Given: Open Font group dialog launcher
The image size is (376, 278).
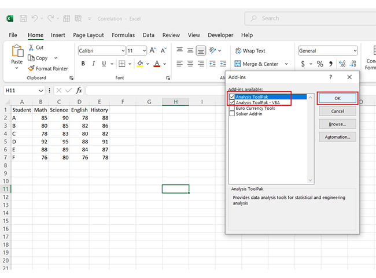Looking at the screenshot, I should pyautogui.click(x=168, y=78).
